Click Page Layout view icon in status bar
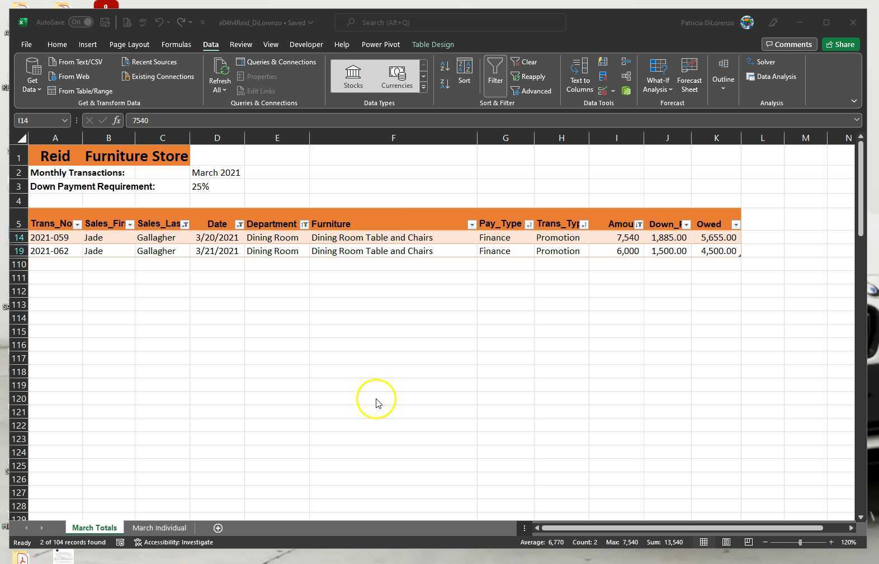Image resolution: width=879 pixels, height=564 pixels. click(726, 542)
